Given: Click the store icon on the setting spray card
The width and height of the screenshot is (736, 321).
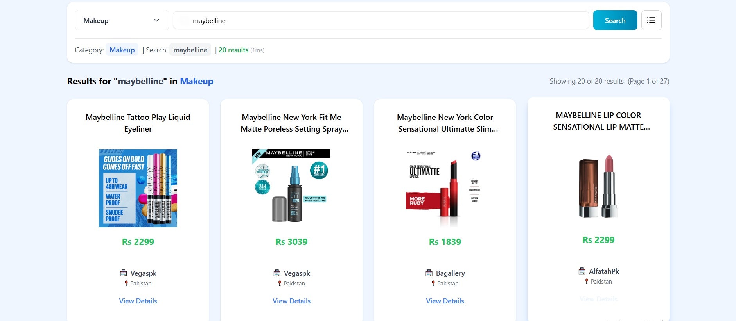Looking at the screenshot, I should [x=277, y=273].
